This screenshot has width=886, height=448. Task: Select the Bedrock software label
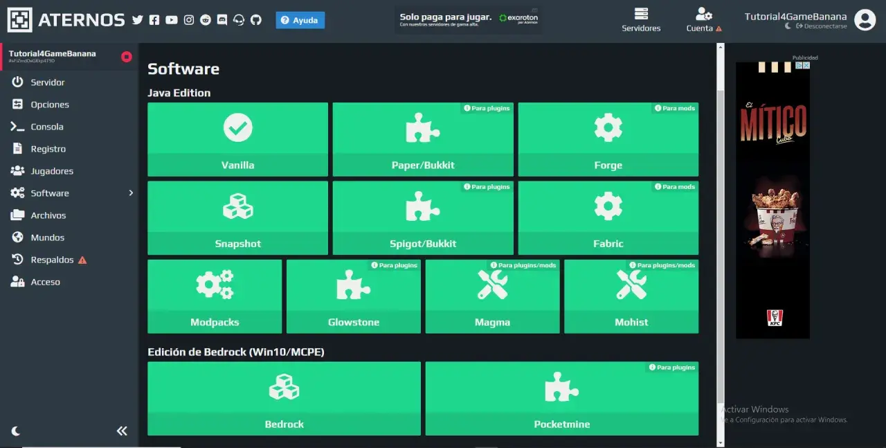(284, 424)
